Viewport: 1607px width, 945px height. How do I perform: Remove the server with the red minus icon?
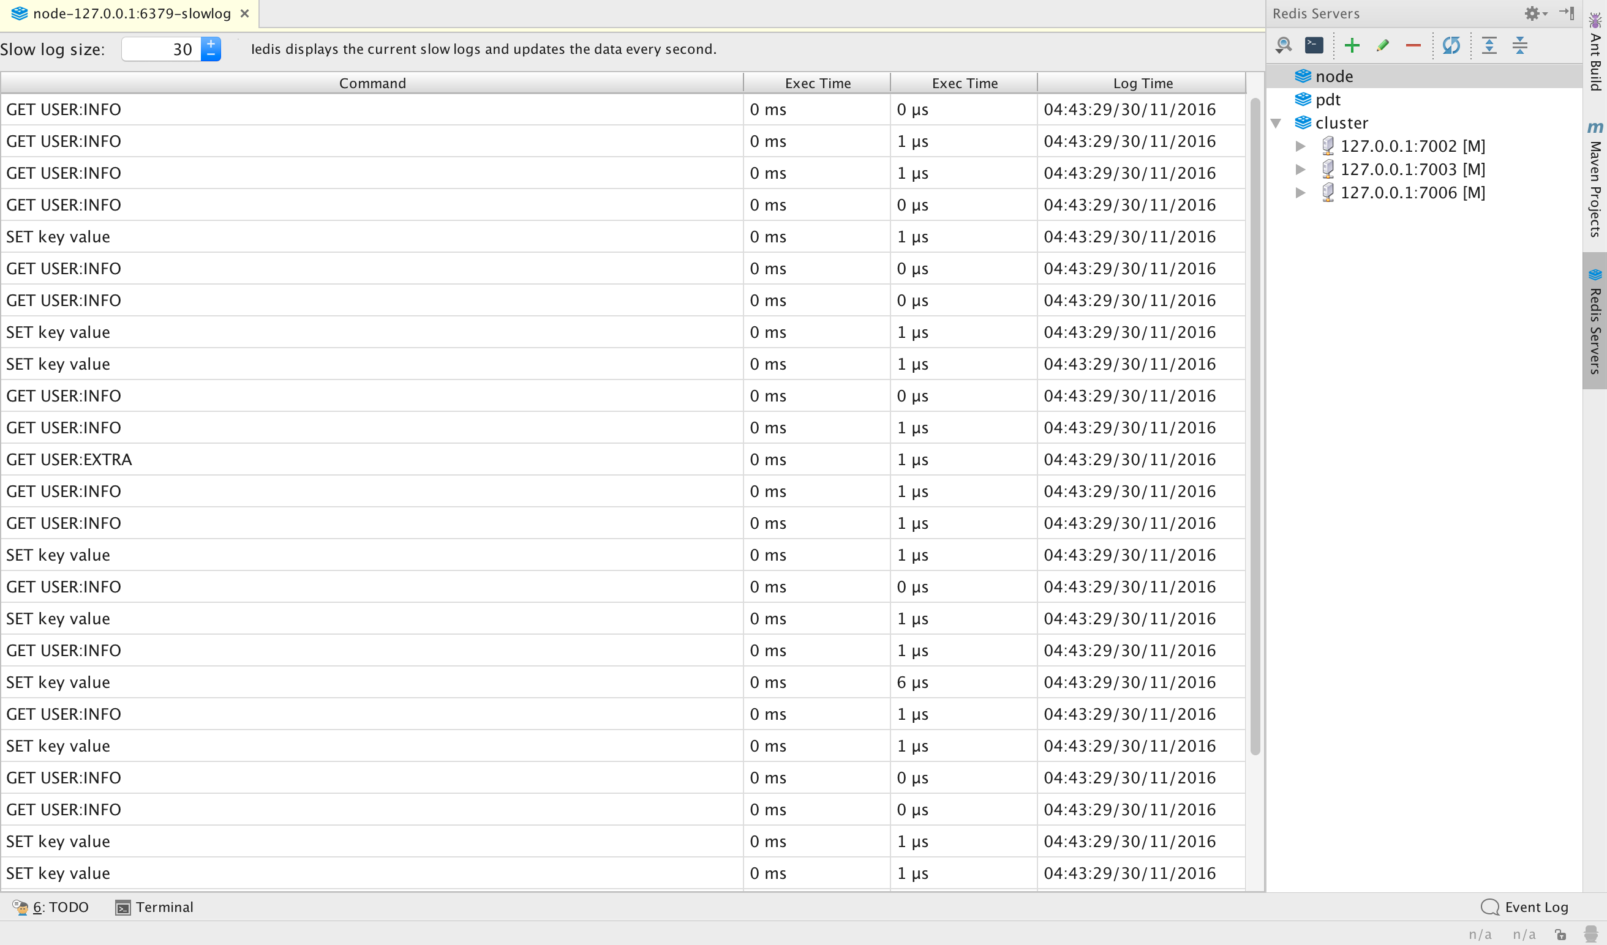click(x=1413, y=45)
